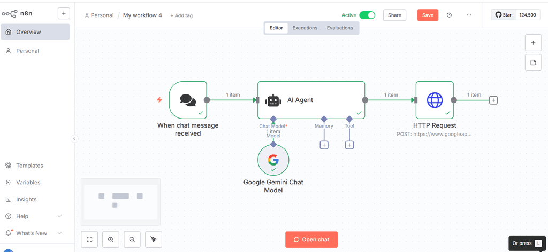Click the tidy up broom button
The width and height of the screenshot is (548, 252).
tap(154, 239)
